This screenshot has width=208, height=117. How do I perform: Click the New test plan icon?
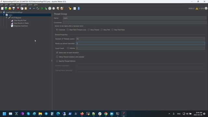pos(2,8)
